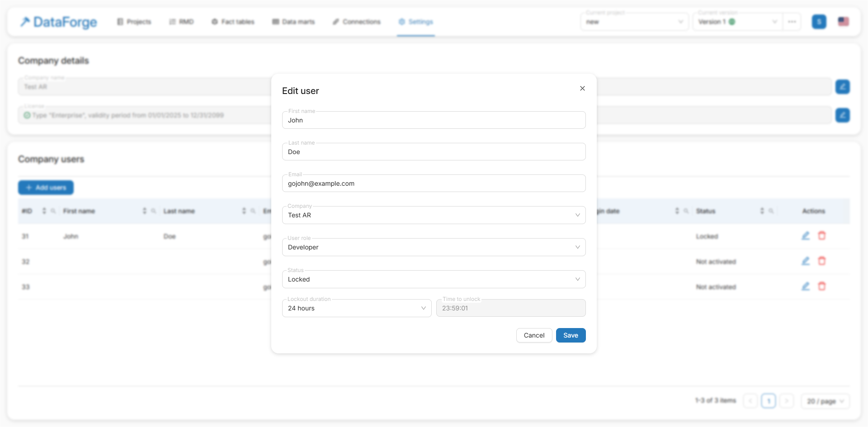Image resolution: width=868 pixels, height=427 pixels.
Task: Click the Save button
Action: point(571,335)
